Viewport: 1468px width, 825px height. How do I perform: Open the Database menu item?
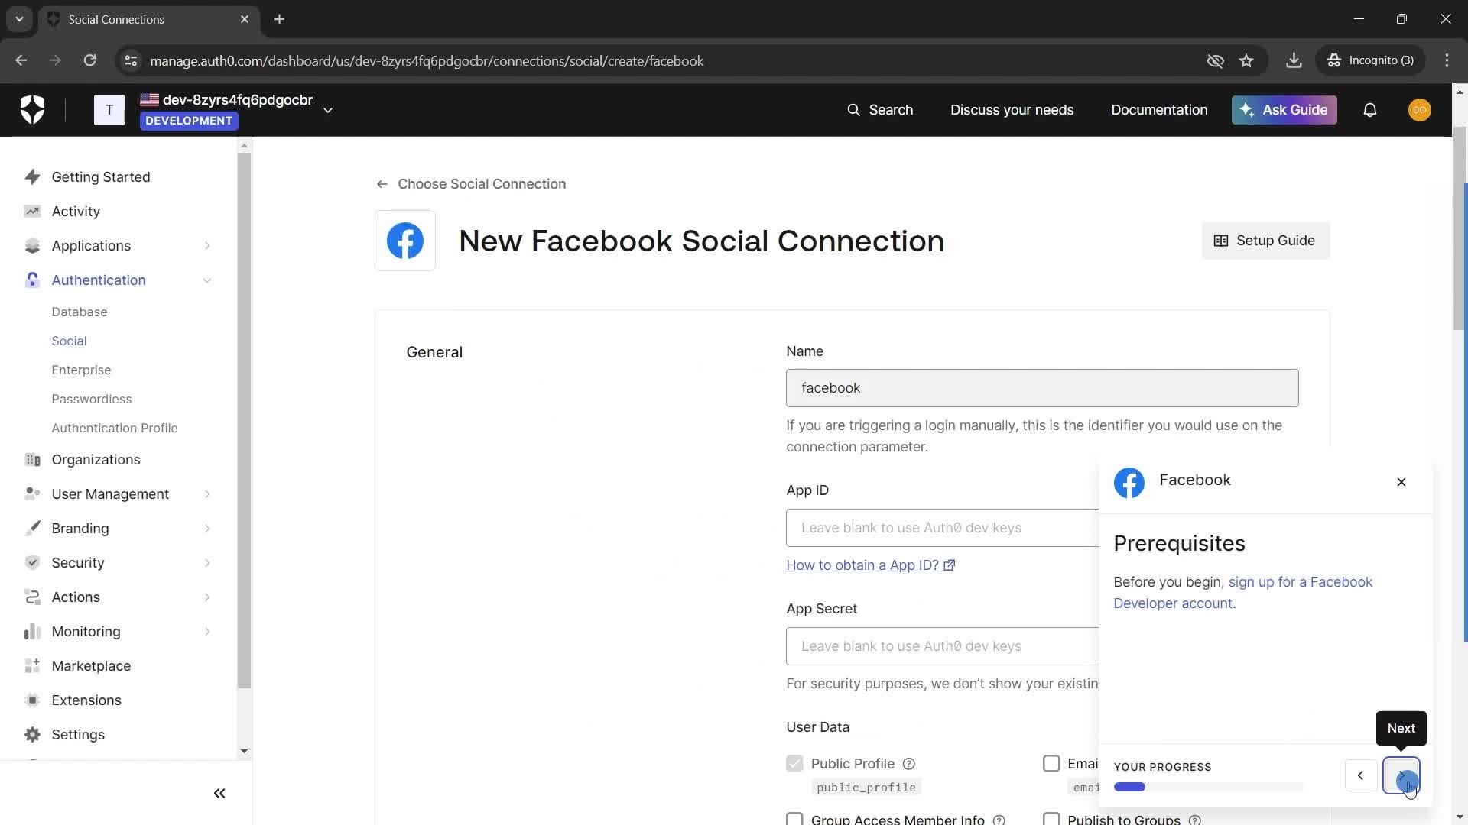(x=80, y=312)
